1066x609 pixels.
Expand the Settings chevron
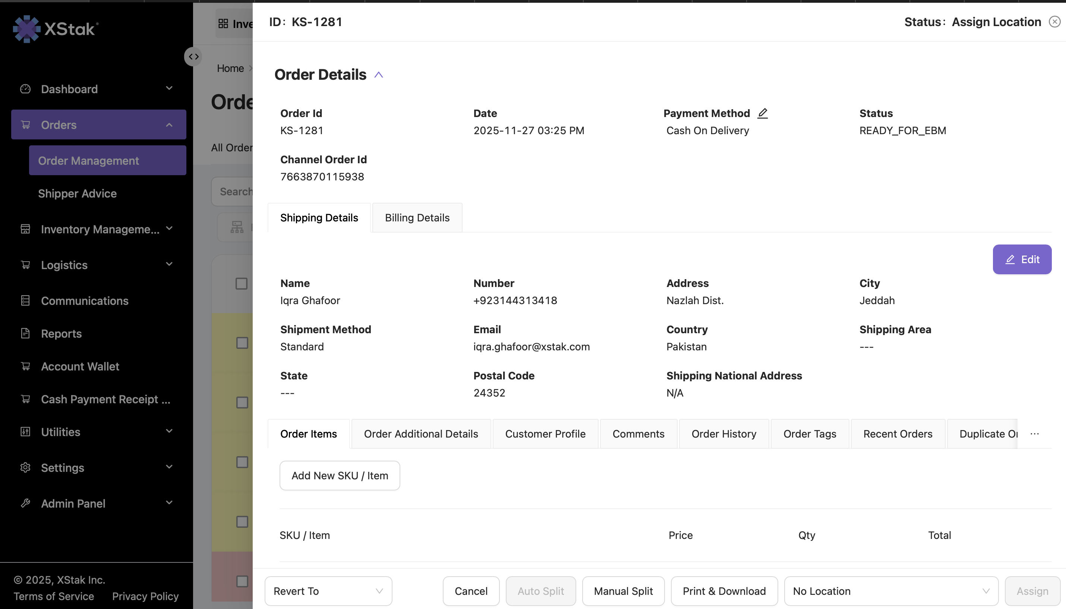169,467
